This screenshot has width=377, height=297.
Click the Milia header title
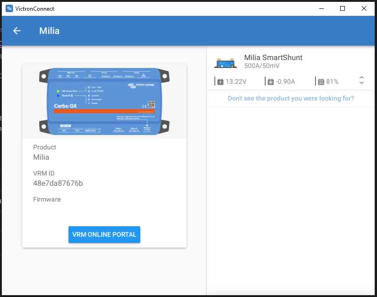pyautogui.click(x=49, y=31)
